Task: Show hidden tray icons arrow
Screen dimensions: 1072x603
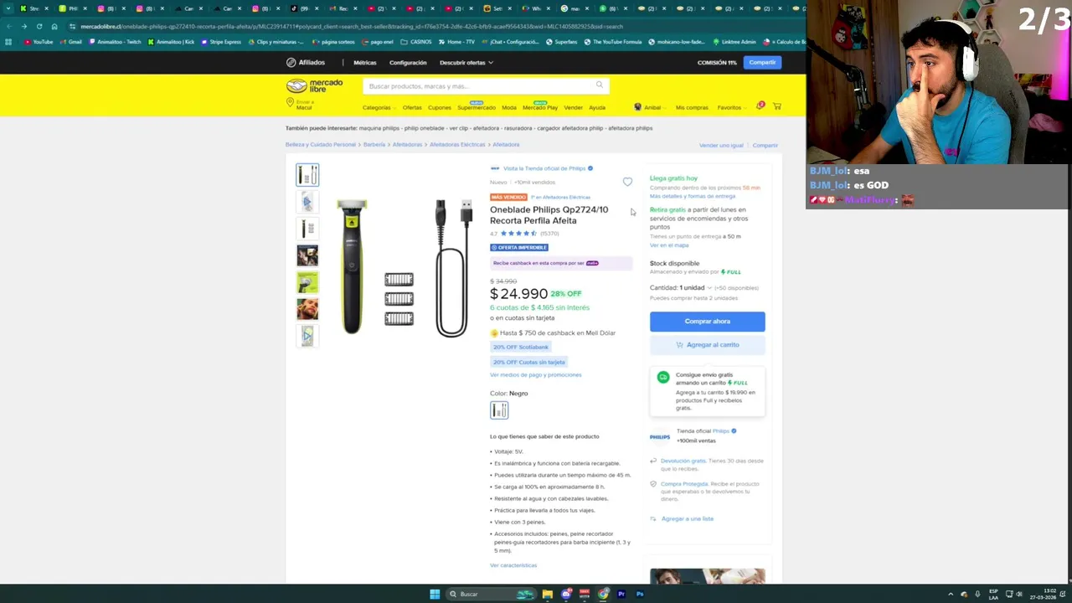Action: click(x=951, y=594)
